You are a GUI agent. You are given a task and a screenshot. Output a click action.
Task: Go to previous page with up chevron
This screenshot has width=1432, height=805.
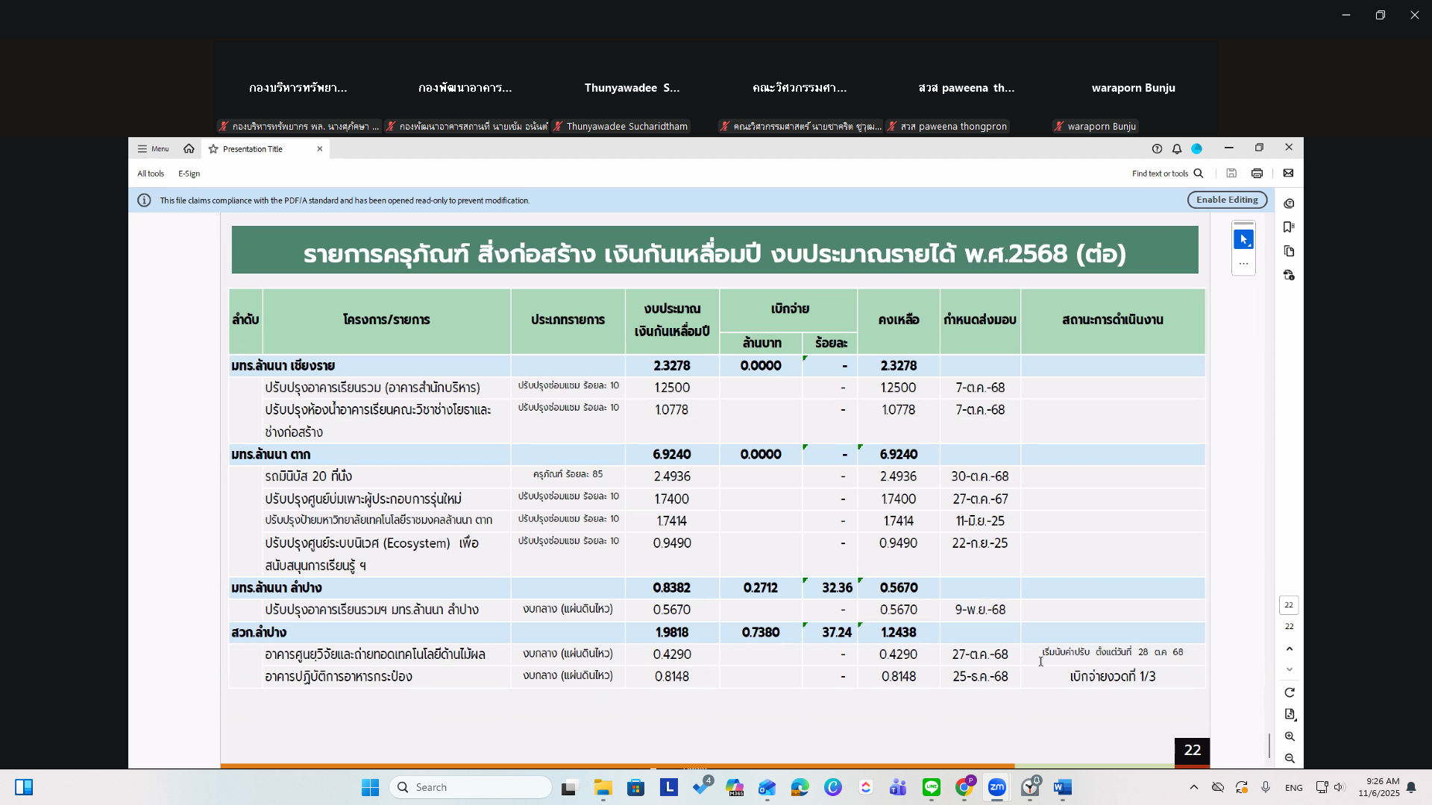(x=1290, y=649)
